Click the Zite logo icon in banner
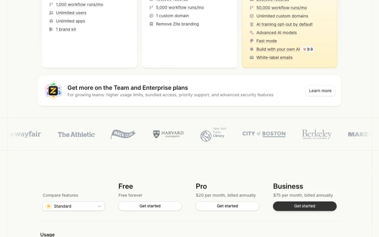379x237 pixels. point(53,91)
